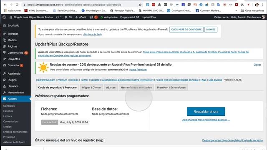
Task: Open Lectura settings submenu
Action: coord(8,116)
